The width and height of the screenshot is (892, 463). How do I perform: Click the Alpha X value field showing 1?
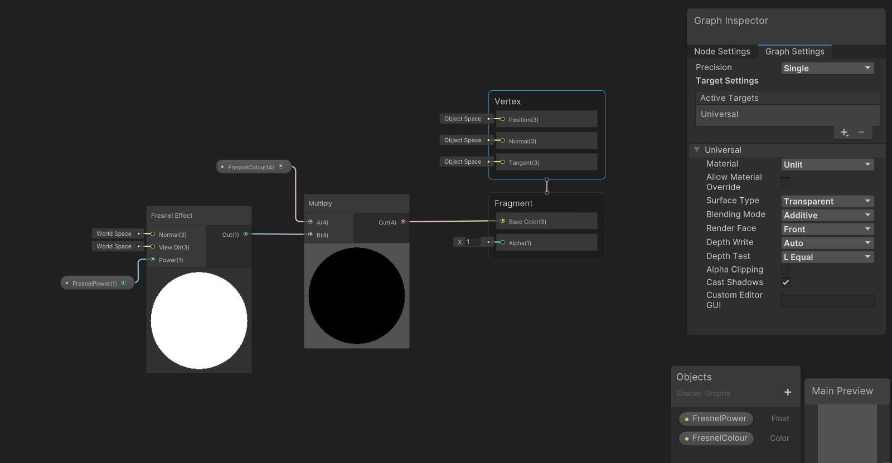(x=473, y=242)
